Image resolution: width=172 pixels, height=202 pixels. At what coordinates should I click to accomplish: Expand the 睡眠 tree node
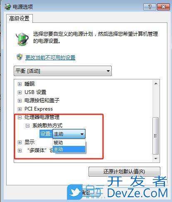click(x=20, y=84)
